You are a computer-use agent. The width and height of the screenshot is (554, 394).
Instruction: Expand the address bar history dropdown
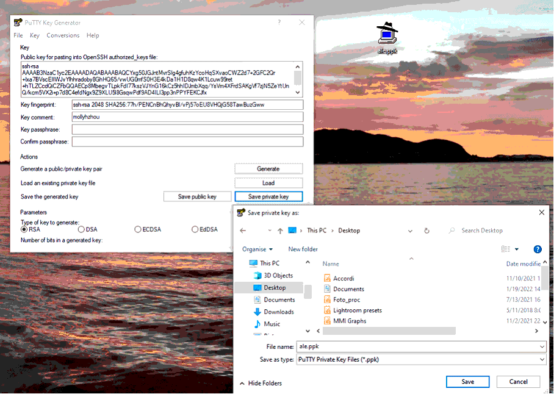(410, 231)
